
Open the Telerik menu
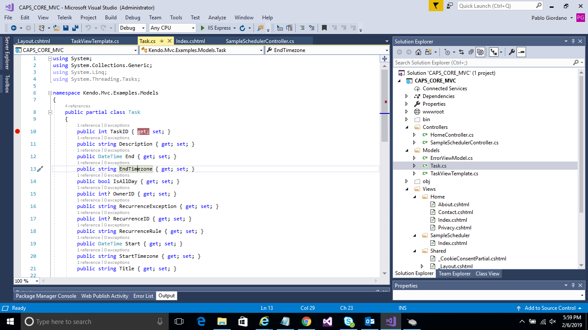coord(65,18)
